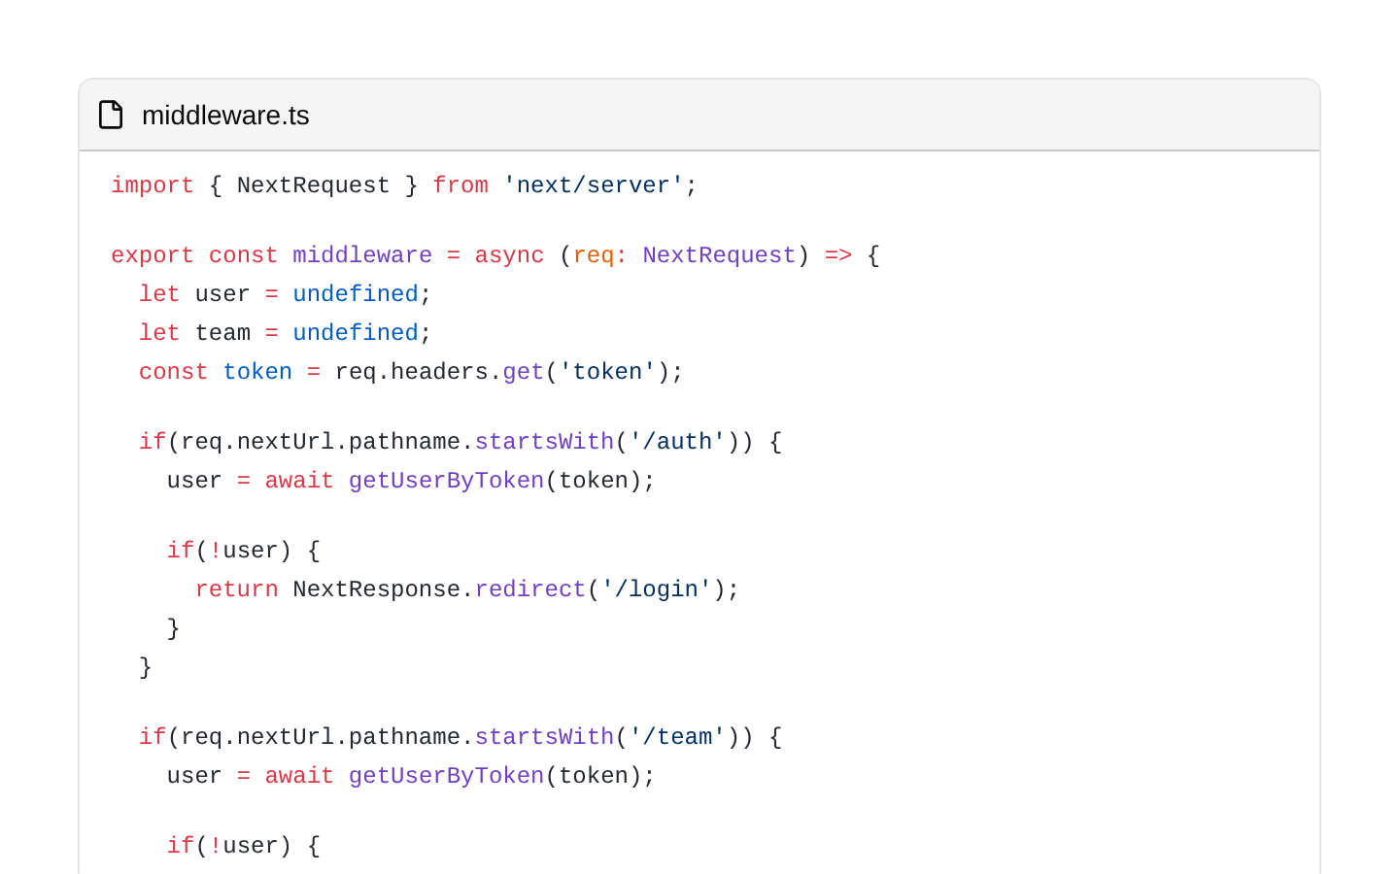Screen dimensions: 1399x874
Task: Click the '/auth' string literal
Action: pyautogui.click(x=677, y=442)
